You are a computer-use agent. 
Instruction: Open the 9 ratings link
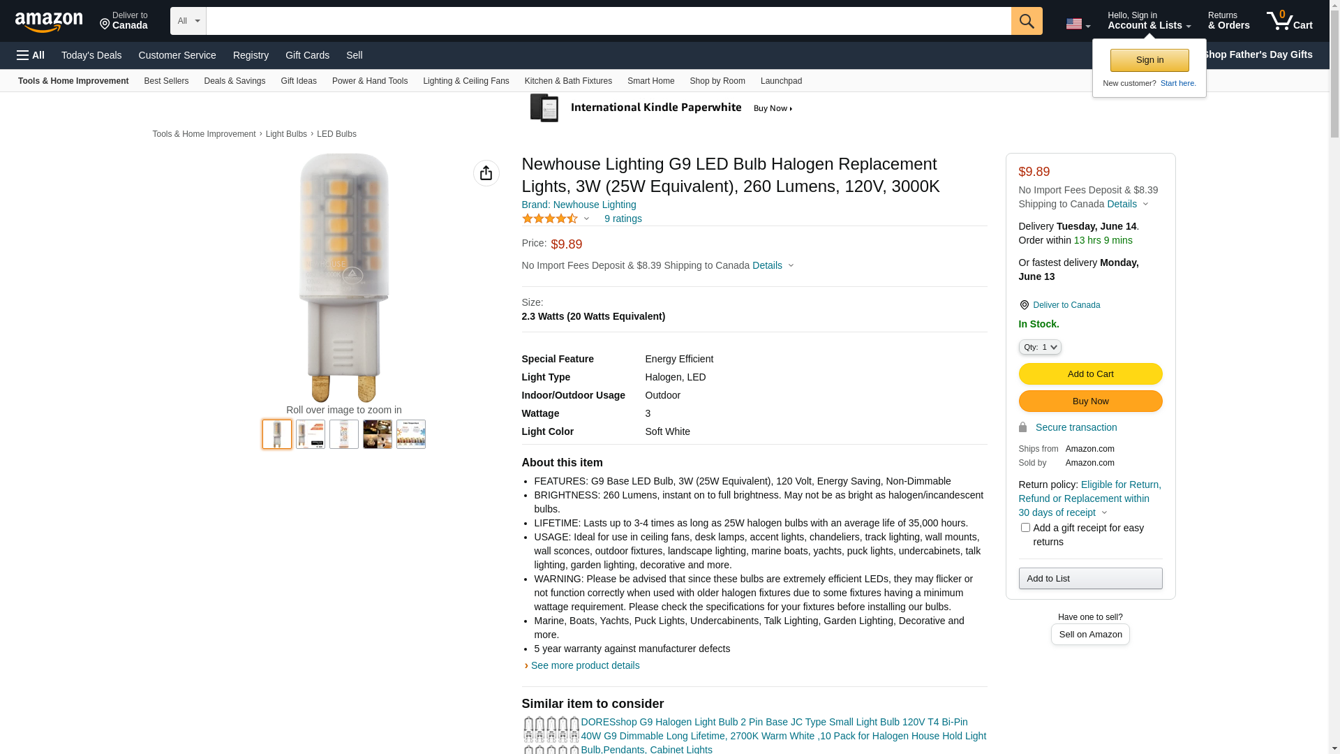point(623,219)
